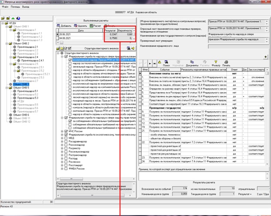Check the ФМБА России checkbox
This screenshot has width=271, height=216.
[66, 168]
